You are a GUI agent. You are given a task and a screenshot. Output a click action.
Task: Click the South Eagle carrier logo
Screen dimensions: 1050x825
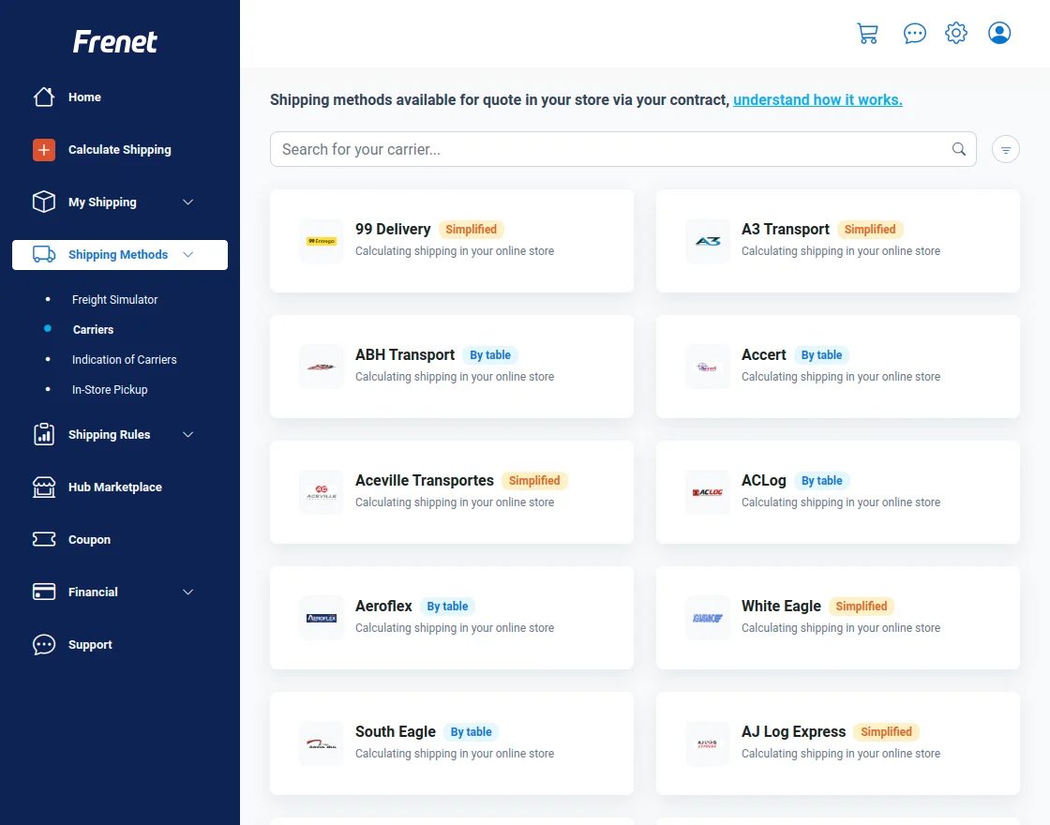coord(322,743)
